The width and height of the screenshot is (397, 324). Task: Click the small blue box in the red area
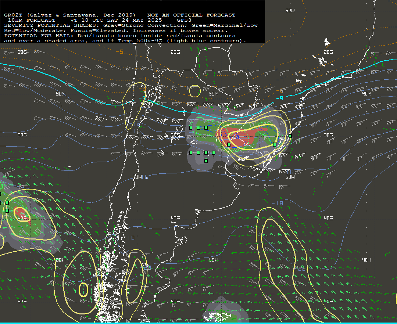237,137
